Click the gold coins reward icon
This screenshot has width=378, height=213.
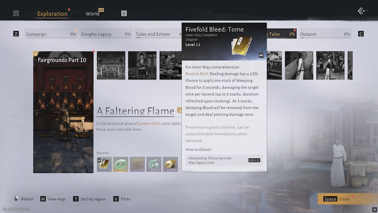click(170, 164)
